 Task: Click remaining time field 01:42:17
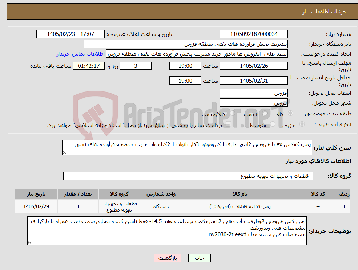click(89, 66)
